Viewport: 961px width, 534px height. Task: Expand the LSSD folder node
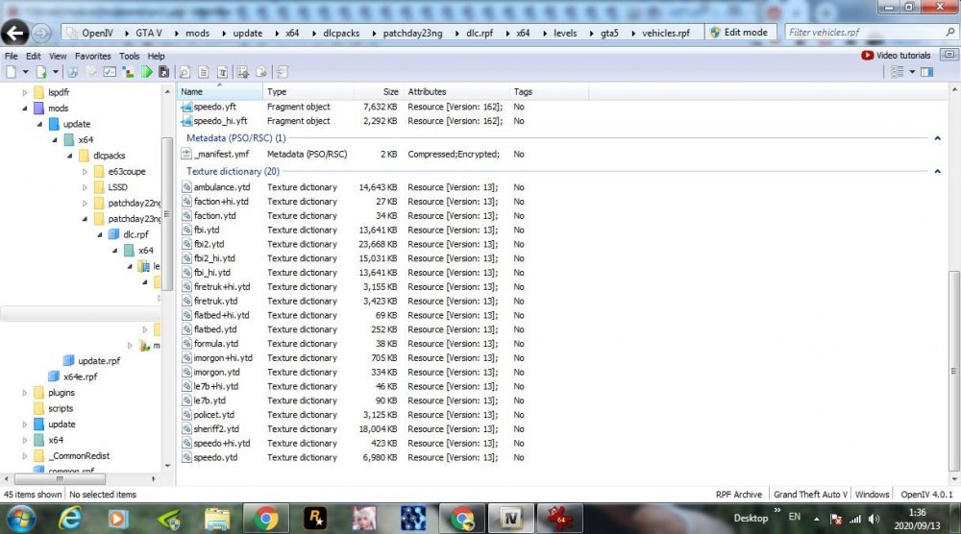click(85, 187)
